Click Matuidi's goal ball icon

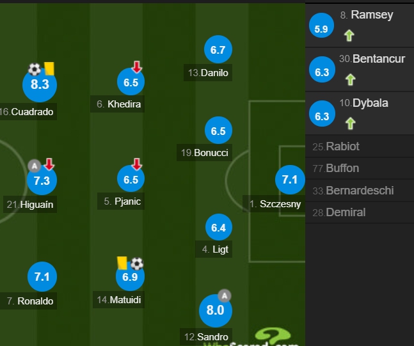click(137, 263)
